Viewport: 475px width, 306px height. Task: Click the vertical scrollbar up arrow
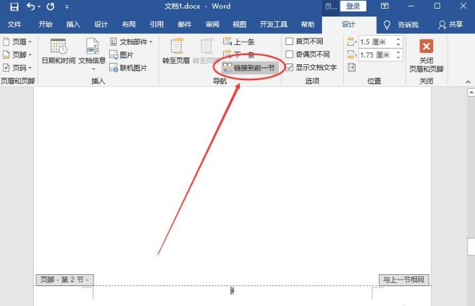(471, 92)
